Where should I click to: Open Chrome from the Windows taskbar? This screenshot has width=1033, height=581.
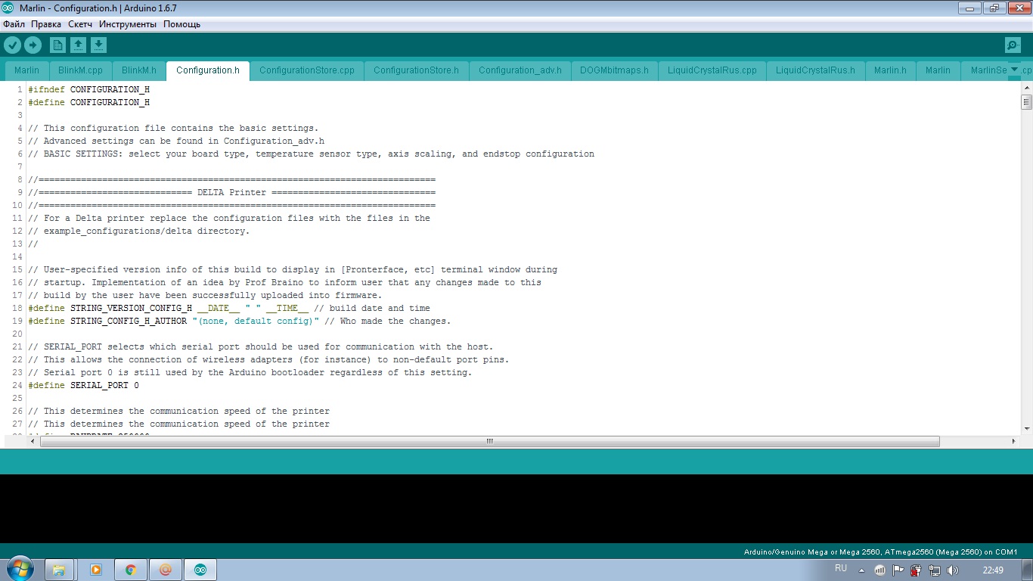tap(130, 570)
